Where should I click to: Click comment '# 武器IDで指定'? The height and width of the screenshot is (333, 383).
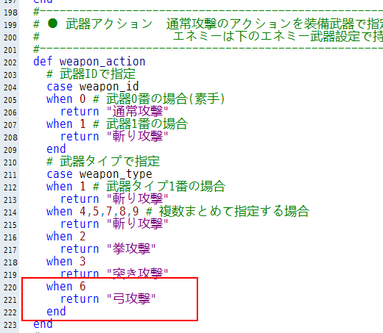(x=91, y=74)
